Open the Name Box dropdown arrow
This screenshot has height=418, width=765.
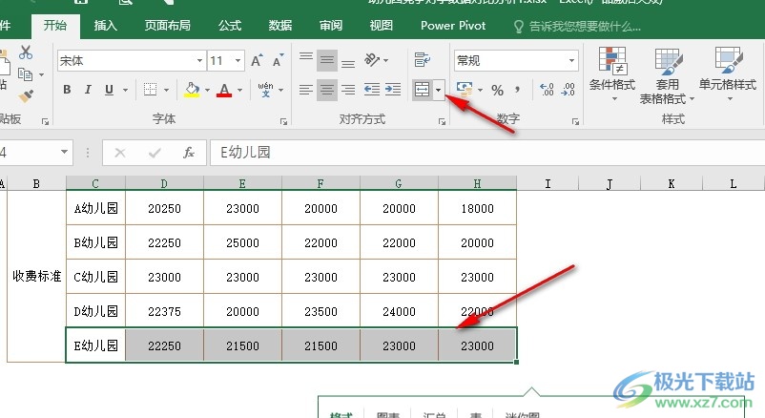[x=64, y=153]
